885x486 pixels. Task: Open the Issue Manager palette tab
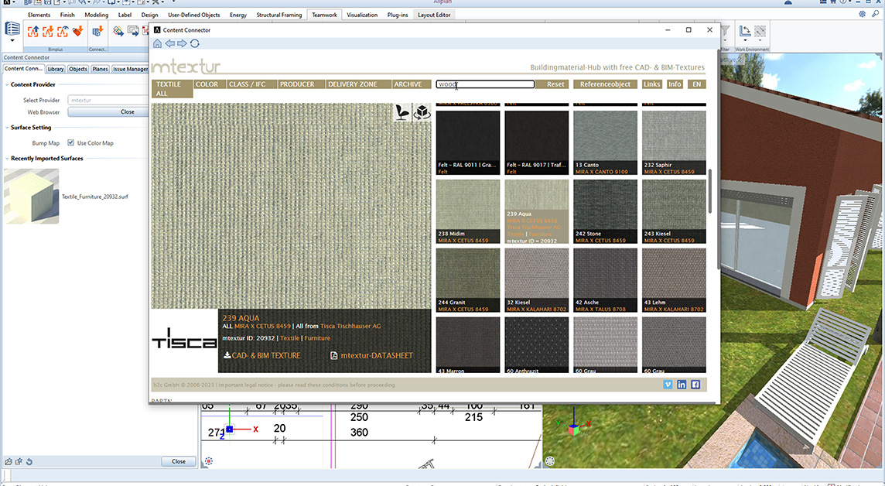point(130,69)
